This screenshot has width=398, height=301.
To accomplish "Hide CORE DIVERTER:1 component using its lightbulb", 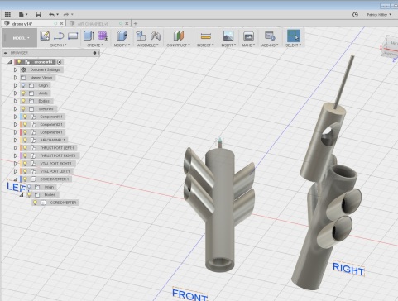I will [25, 179].
